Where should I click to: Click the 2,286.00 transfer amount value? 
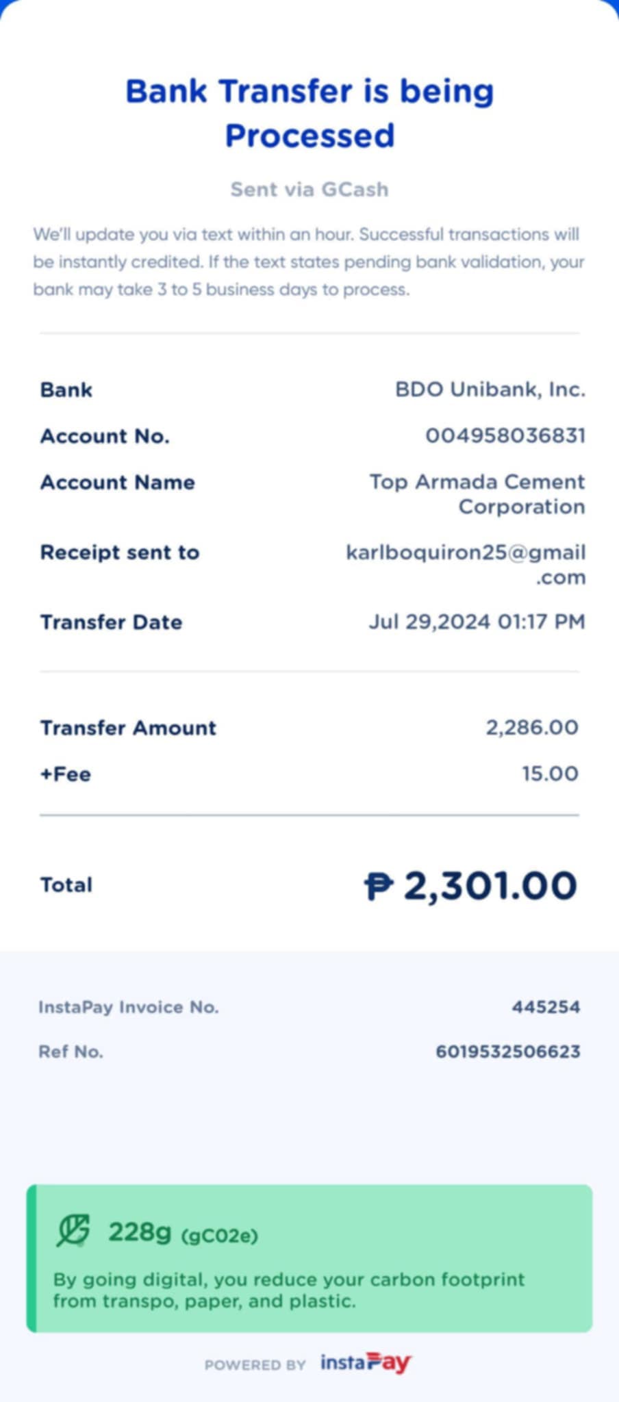coord(532,727)
